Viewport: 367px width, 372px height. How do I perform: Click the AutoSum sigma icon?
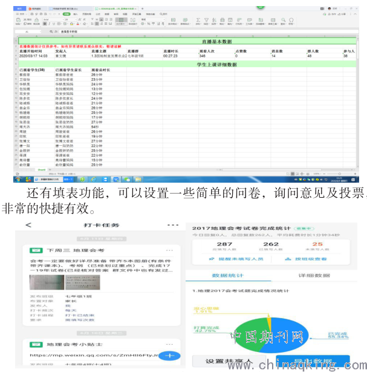[198, 20]
